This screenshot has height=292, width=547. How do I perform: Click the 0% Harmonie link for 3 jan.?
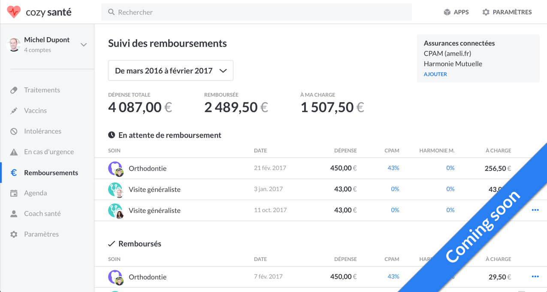pyautogui.click(x=450, y=189)
